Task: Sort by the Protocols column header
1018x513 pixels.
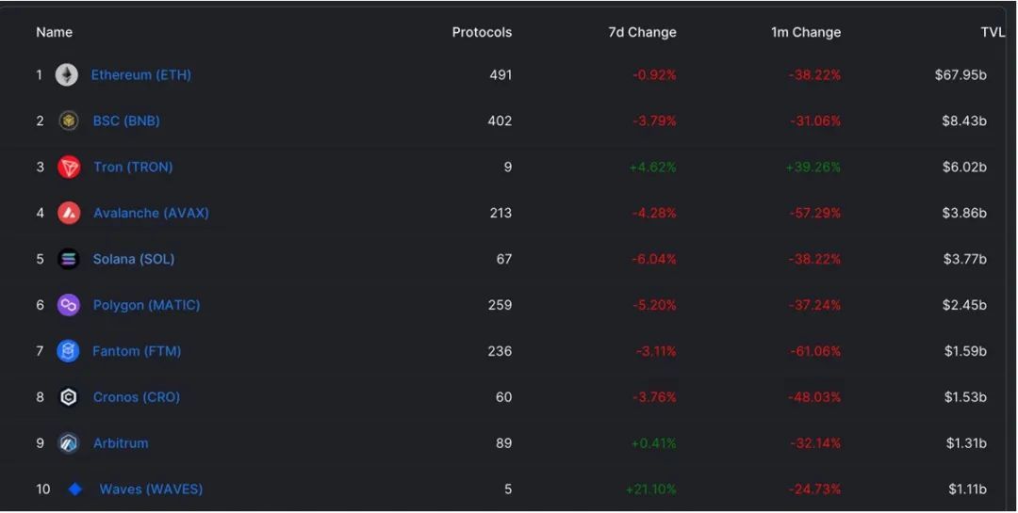Action: point(482,32)
